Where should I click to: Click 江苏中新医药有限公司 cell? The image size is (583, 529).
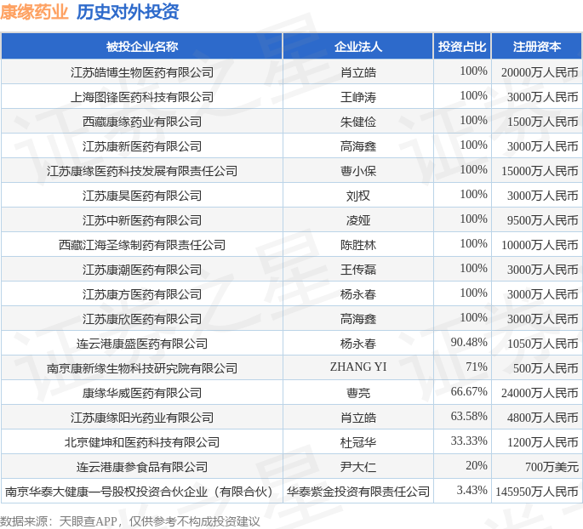[x=141, y=220]
